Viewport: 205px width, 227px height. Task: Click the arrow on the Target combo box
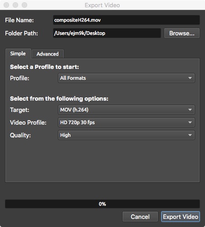click(190, 110)
